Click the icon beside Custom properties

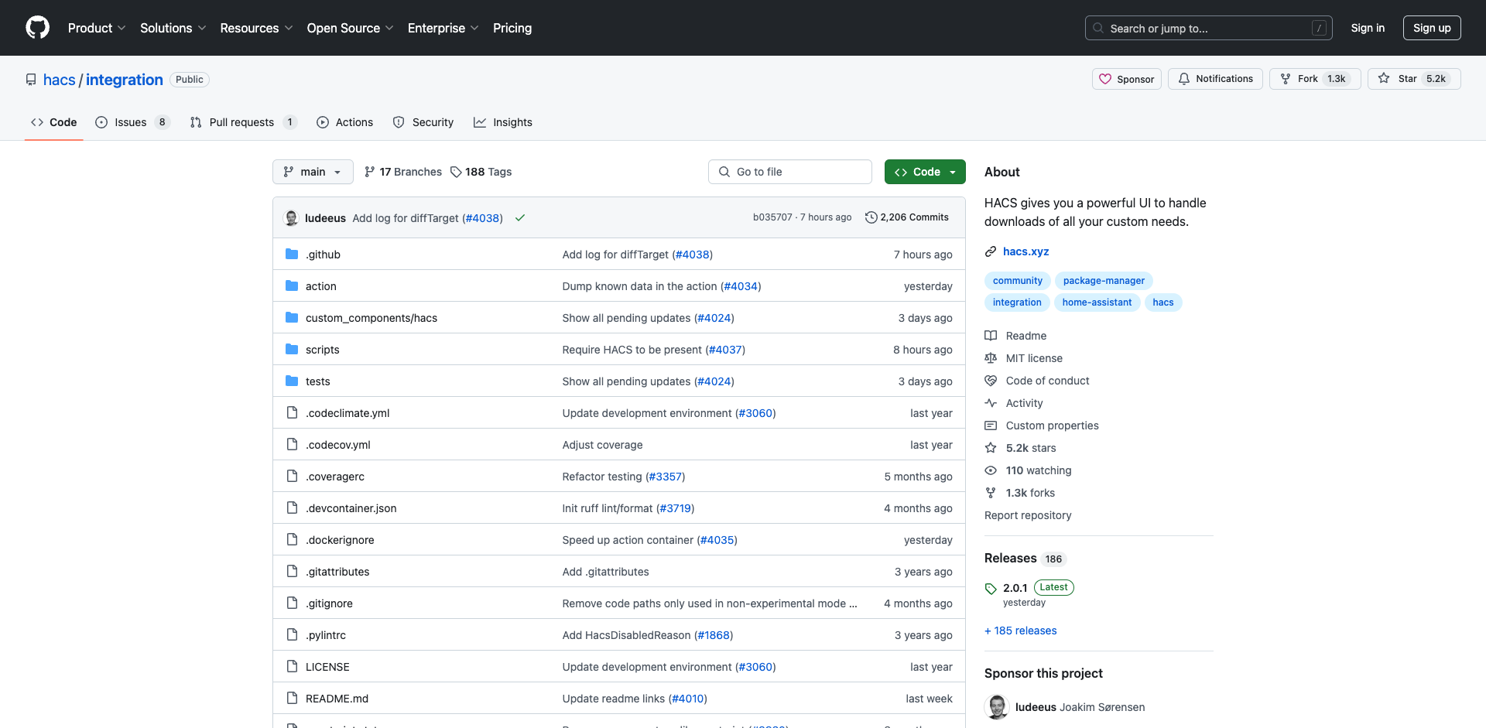click(x=991, y=426)
